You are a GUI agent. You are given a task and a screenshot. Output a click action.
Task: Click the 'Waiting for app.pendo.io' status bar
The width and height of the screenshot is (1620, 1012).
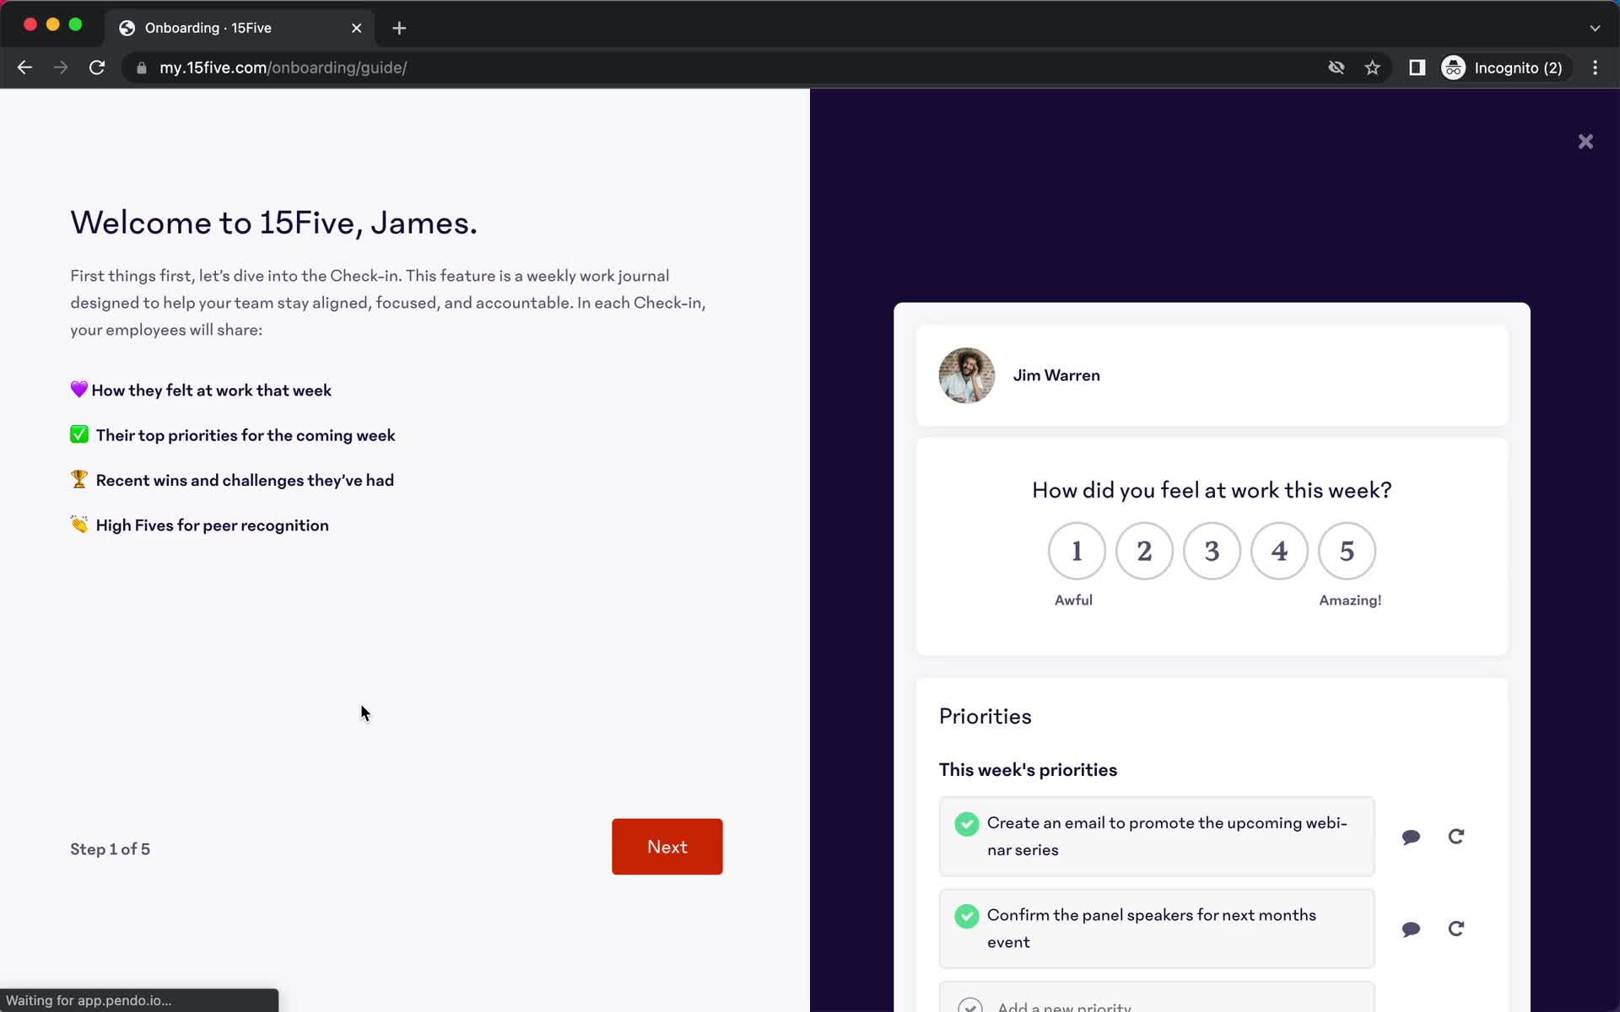point(139,1000)
